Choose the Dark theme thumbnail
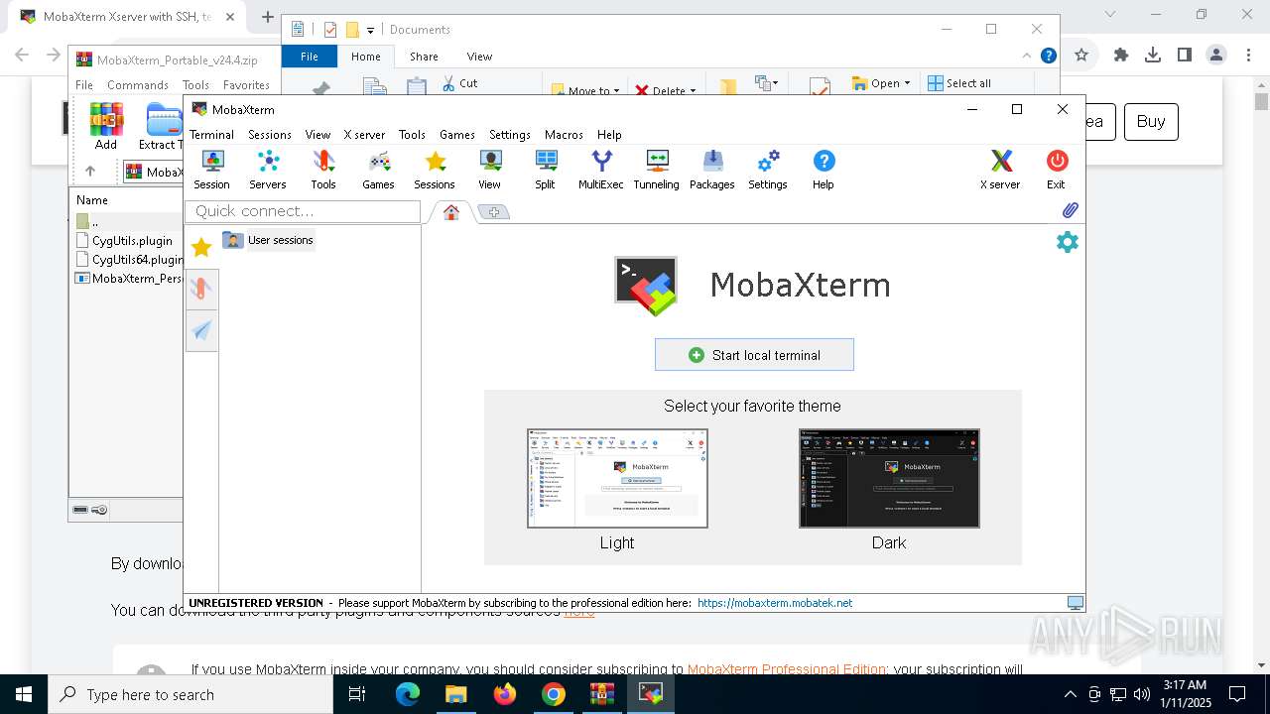Viewport: 1270px width, 714px height. tap(889, 478)
